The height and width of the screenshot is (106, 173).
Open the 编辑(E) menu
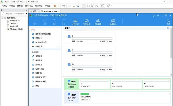pos(12,6)
